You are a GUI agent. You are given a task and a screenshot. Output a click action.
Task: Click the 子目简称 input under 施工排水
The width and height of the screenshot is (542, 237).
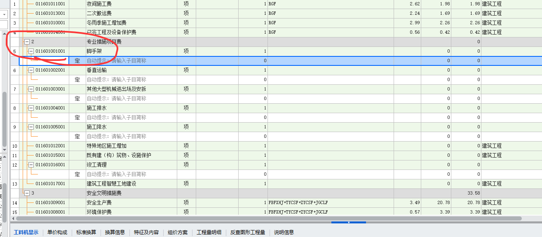click(x=131, y=117)
